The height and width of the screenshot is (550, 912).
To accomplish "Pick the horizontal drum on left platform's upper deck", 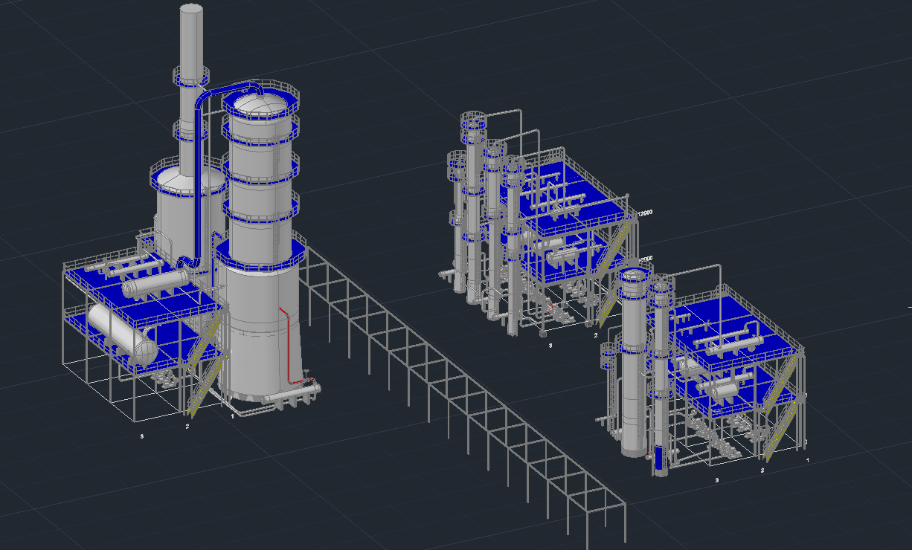I will 155,283.
